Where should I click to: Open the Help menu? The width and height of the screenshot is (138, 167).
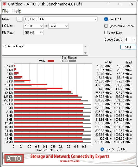point(17,11)
